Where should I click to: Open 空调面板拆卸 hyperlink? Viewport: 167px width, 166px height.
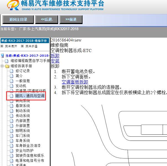(75, 82)
